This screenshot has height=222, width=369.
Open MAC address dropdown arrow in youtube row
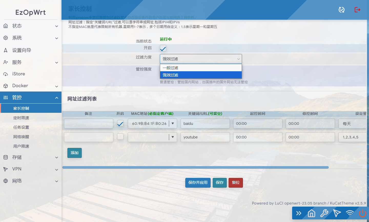pos(173,137)
